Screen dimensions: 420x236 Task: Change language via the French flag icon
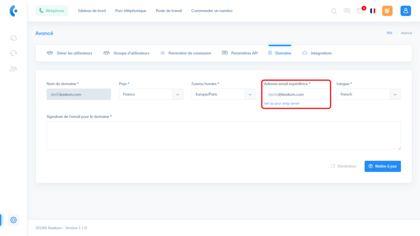[x=372, y=11]
